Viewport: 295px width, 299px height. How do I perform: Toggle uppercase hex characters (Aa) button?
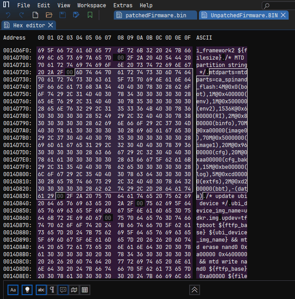coord(13,290)
